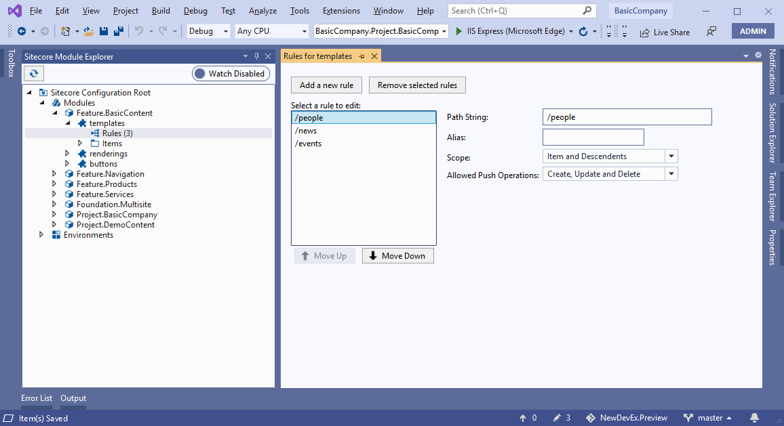
Task: Click Remove selected rules button
Action: pyautogui.click(x=418, y=85)
